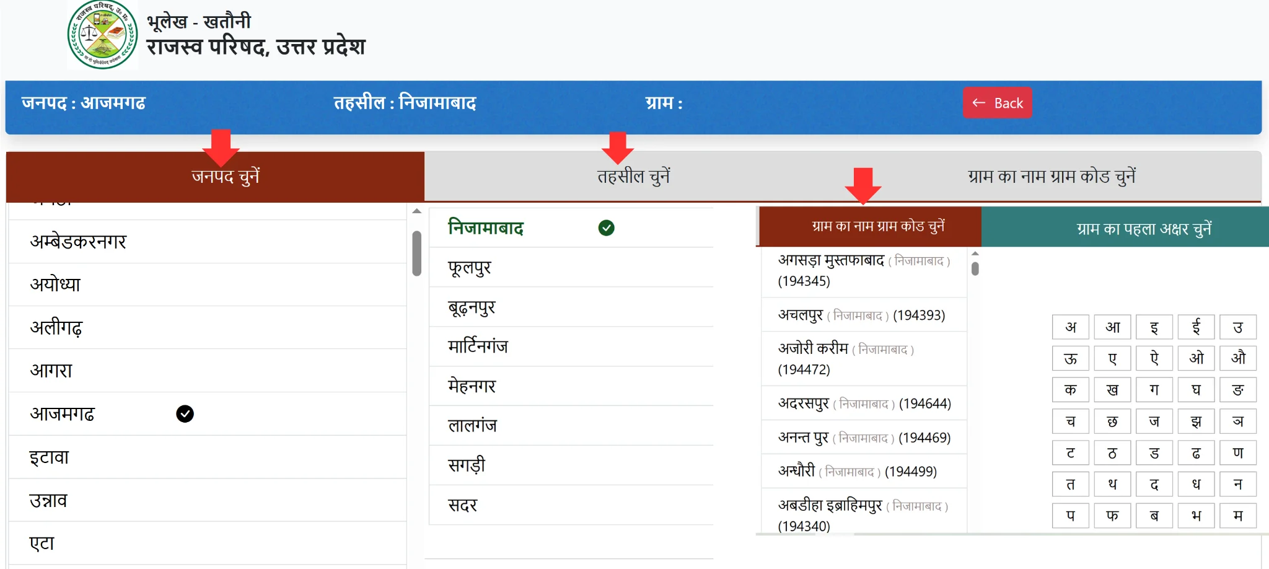Choose village अनन्त पुर (194469)
Image resolution: width=1269 pixels, height=569 pixels.
[864, 438]
